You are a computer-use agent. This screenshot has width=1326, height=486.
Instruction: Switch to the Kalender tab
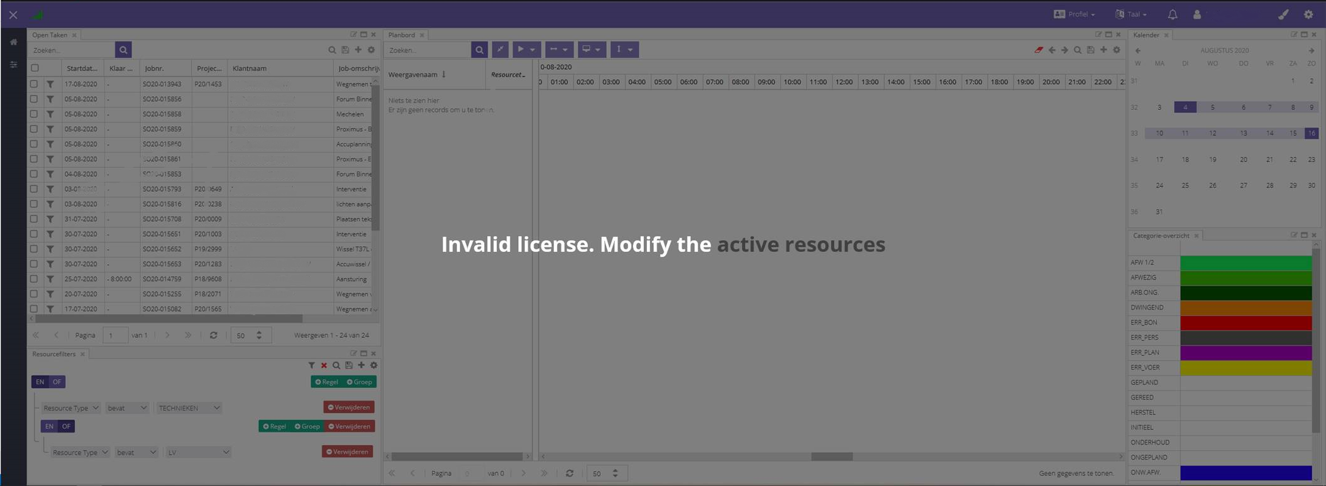1146,35
